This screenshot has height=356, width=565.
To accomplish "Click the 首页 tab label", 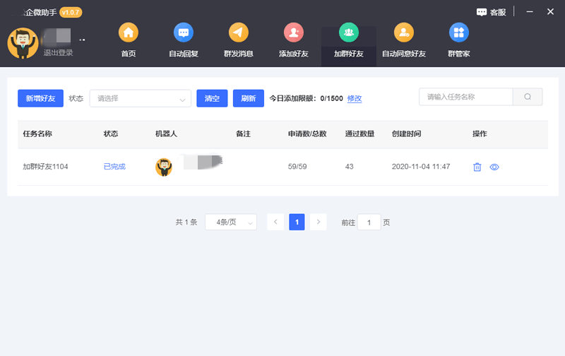I will [129, 54].
